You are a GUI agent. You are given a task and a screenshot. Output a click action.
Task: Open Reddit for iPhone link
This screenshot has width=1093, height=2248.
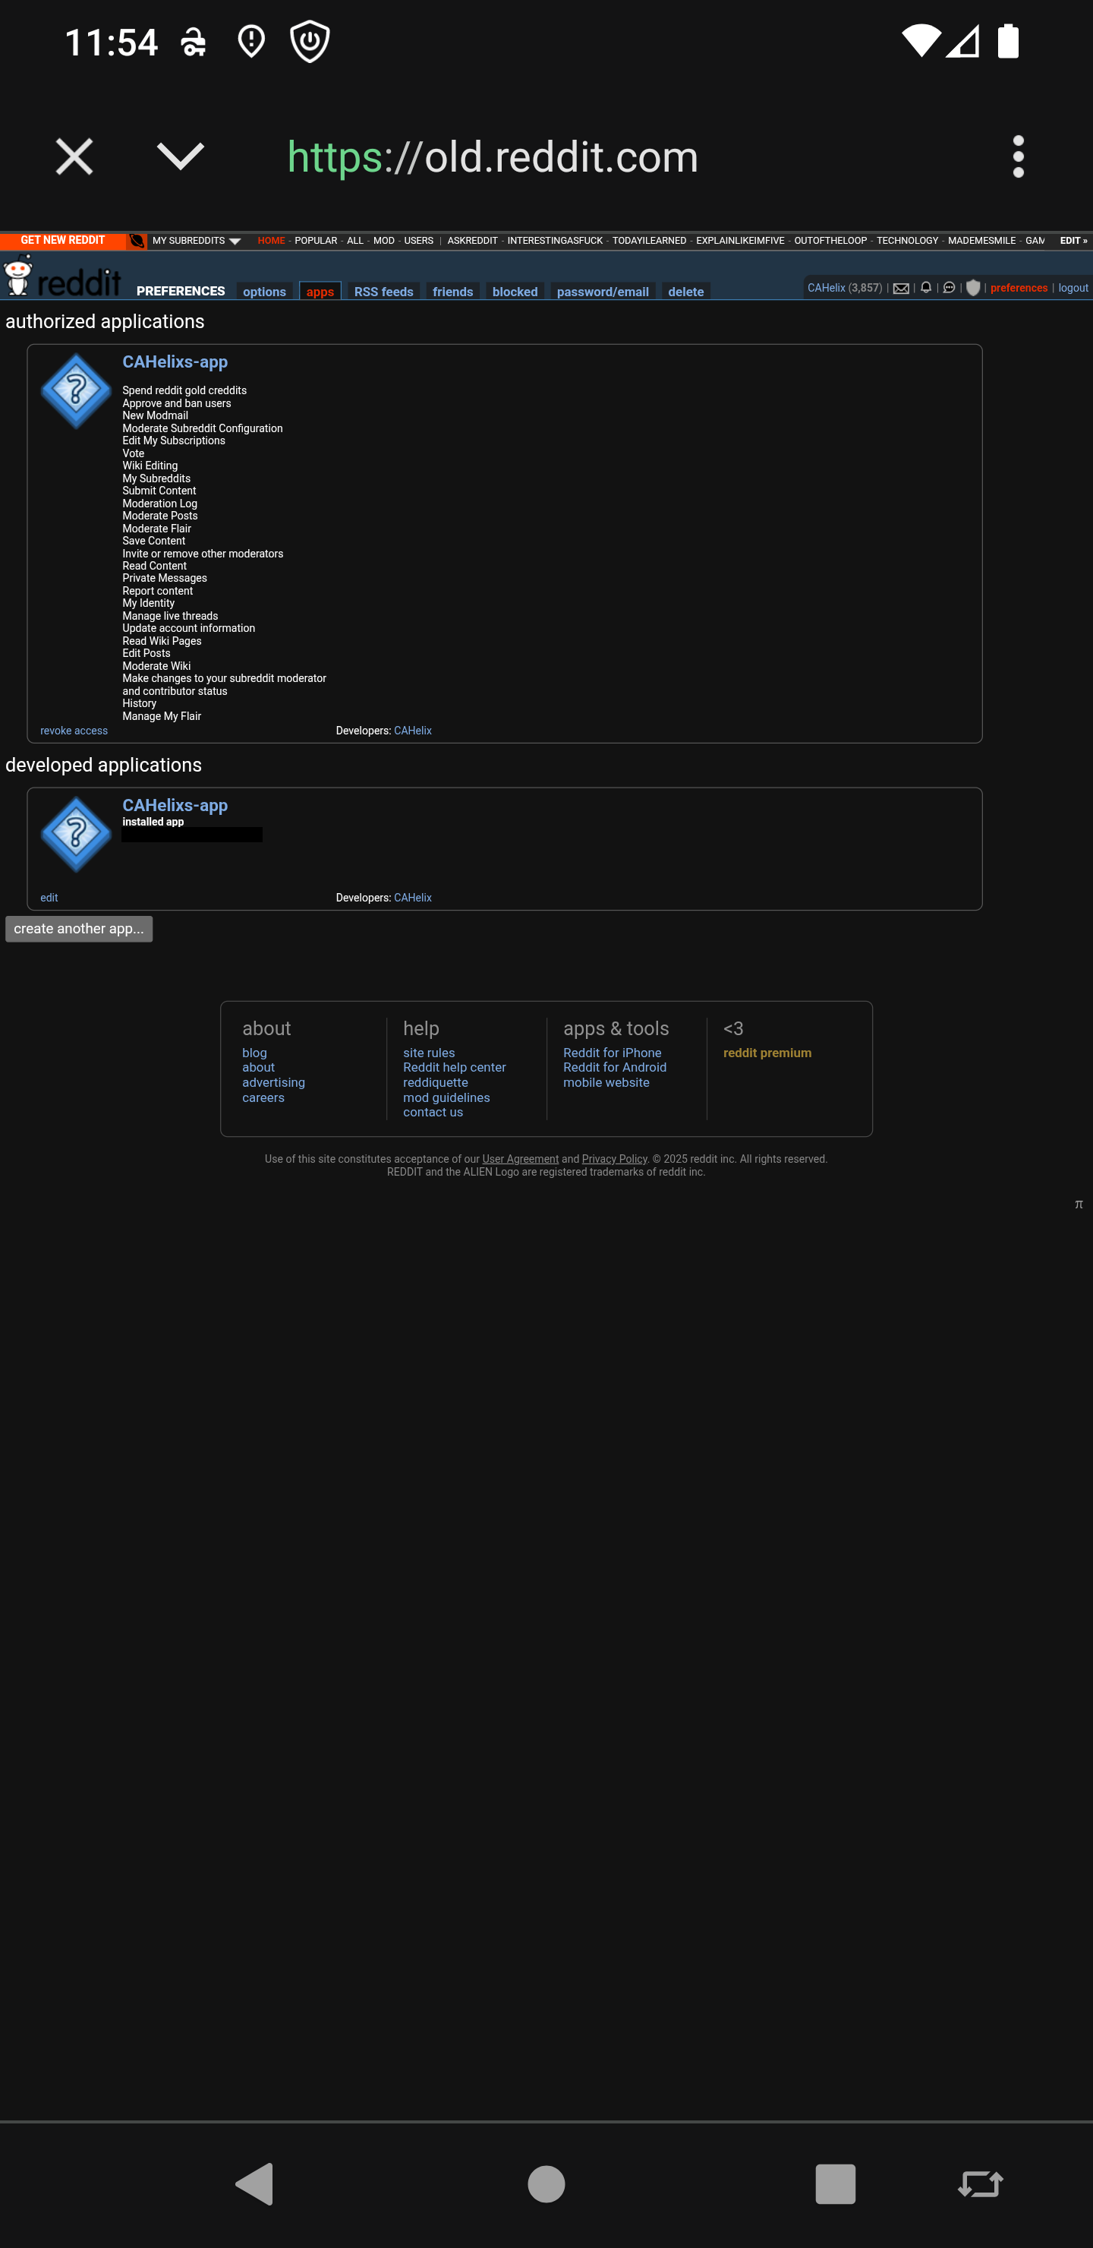(613, 1053)
